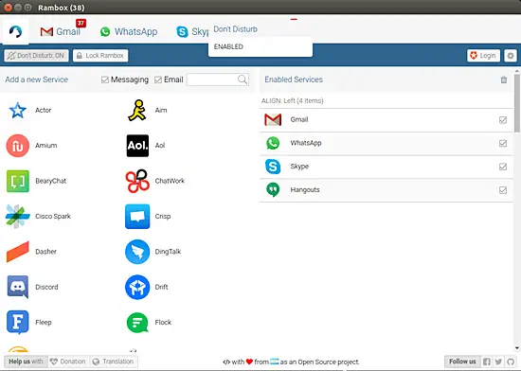Click Hangouts icon in Enabled Services
The width and height of the screenshot is (521, 371).
tap(273, 190)
